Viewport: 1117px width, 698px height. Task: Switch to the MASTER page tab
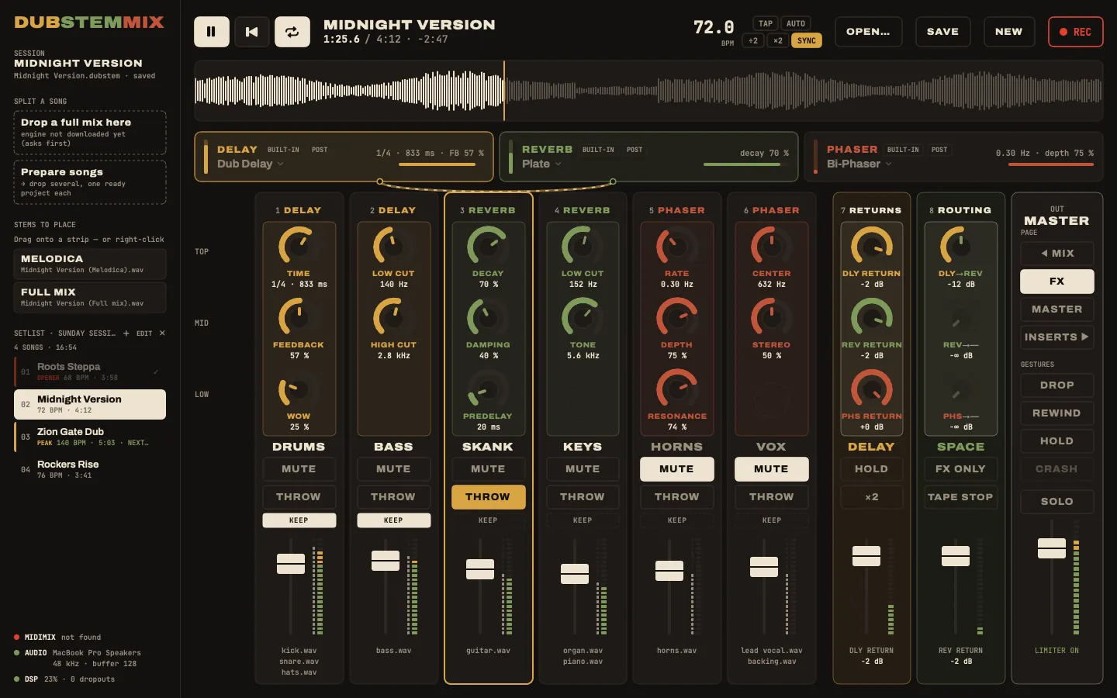[x=1057, y=309]
